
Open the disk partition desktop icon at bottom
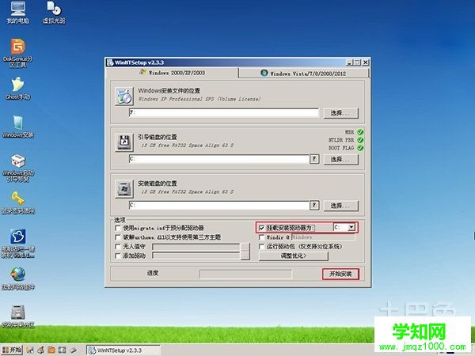pyautogui.click(x=18, y=316)
